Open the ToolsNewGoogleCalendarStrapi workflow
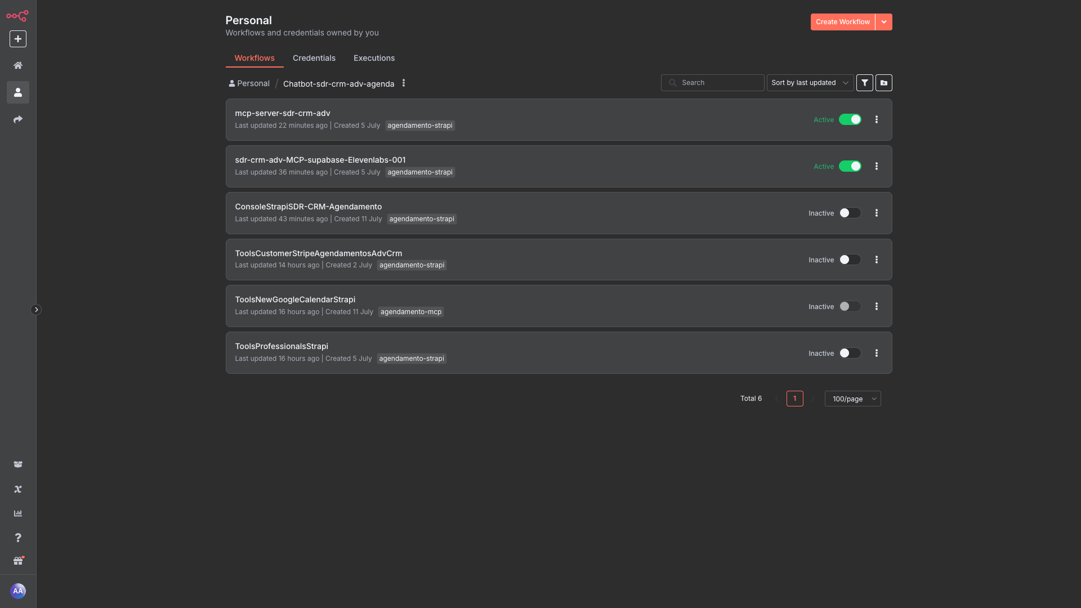Image resolution: width=1081 pixels, height=608 pixels. [x=295, y=299]
